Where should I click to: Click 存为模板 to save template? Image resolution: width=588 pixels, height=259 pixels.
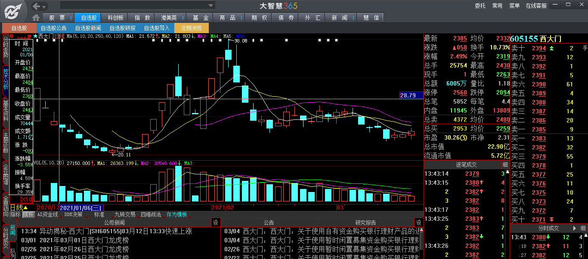177,214
